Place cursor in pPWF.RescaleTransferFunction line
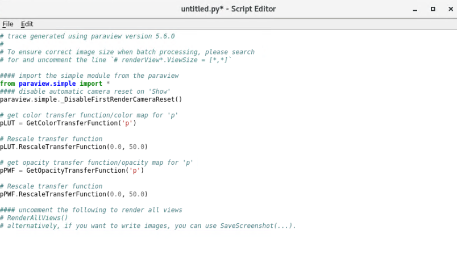457x267 pixels. click(74, 194)
